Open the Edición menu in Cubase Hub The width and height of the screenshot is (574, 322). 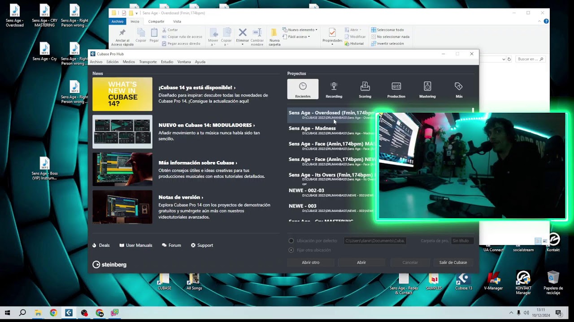(113, 62)
